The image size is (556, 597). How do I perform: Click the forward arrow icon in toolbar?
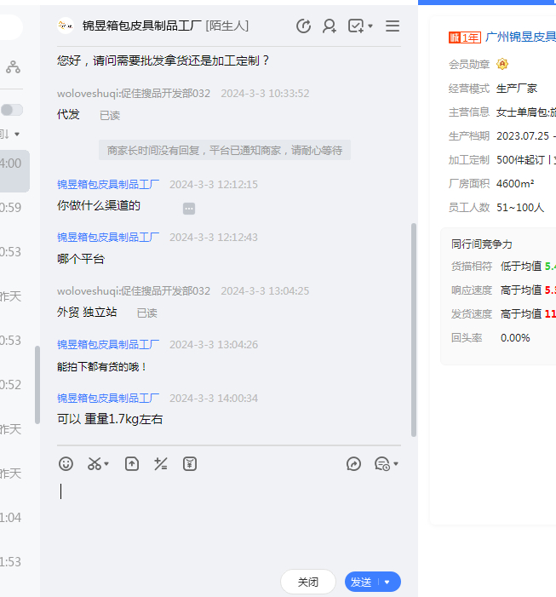tap(354, 463)
